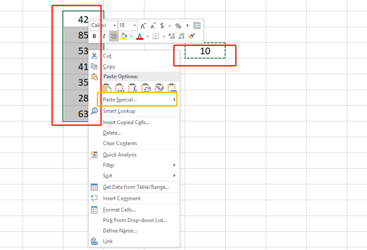Open the Filter entry in context menu

(134, 165)
